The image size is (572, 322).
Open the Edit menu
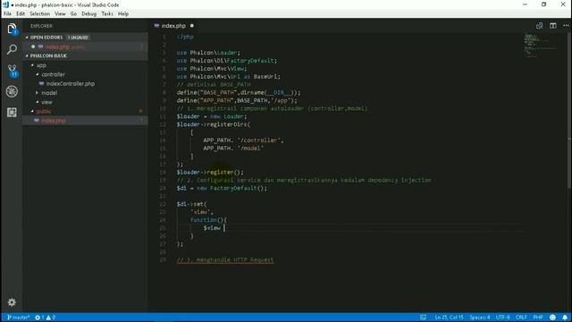(21, 14)
